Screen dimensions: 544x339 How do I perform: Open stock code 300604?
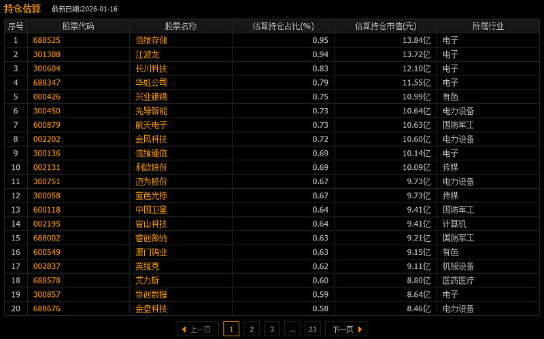coord(47,69)
